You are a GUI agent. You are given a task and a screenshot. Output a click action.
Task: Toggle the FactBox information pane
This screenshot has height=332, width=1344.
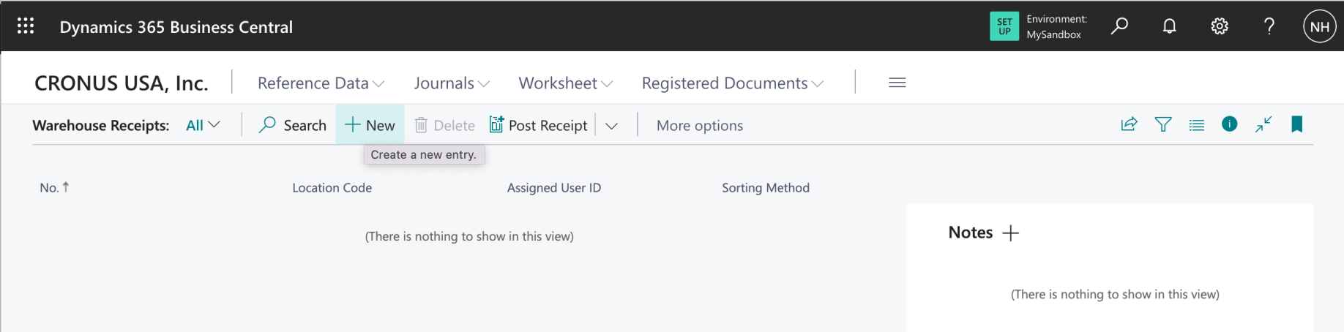pyautogui.click(x=1230, y=124)
